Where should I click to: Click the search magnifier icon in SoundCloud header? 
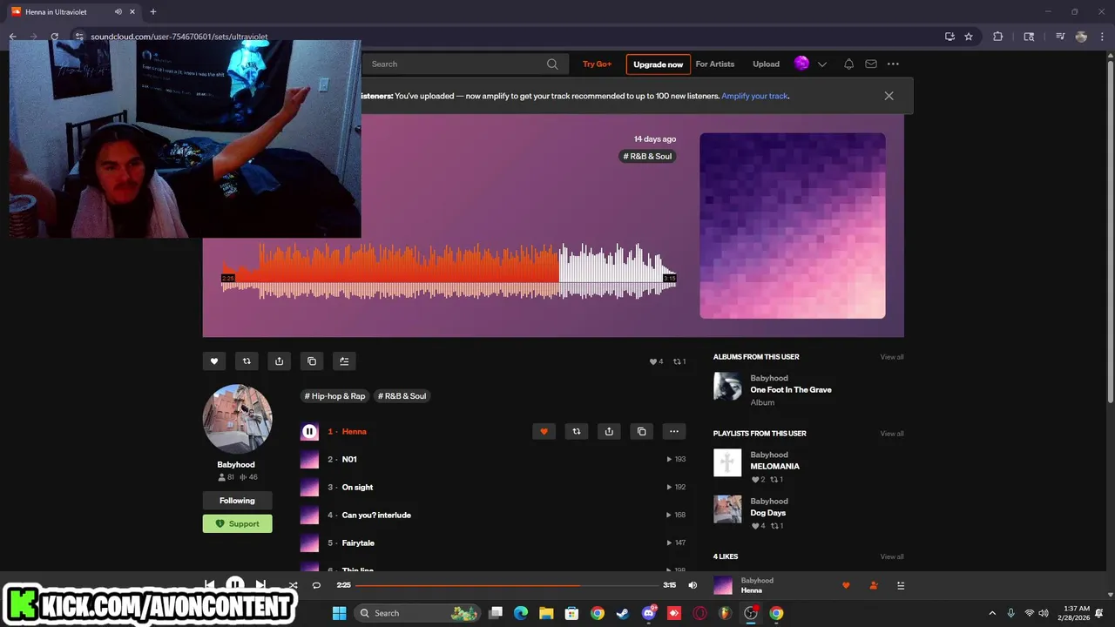tap(552, 64)
